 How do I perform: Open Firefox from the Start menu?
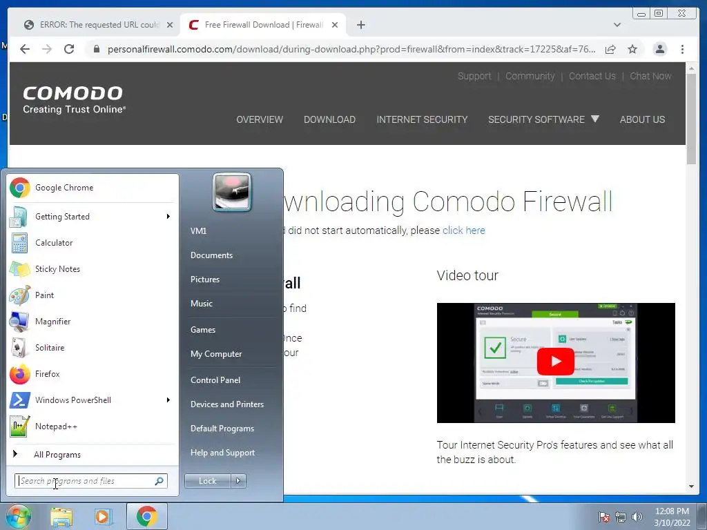pyautogui.click(x=93, y=373)
